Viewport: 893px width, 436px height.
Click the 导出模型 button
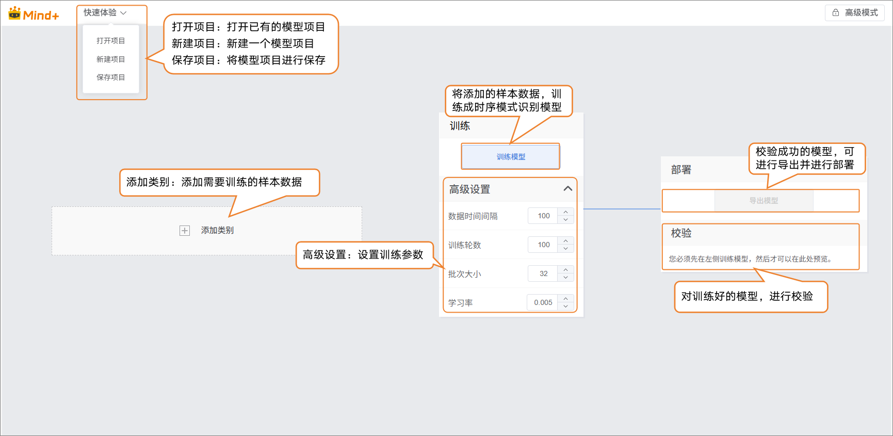764,201
